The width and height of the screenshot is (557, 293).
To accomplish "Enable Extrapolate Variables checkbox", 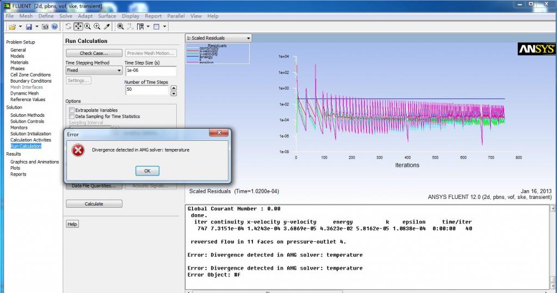I will click(71, 110).
